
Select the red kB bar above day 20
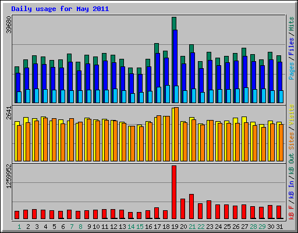pyautogui.click(x=183, y=209)
